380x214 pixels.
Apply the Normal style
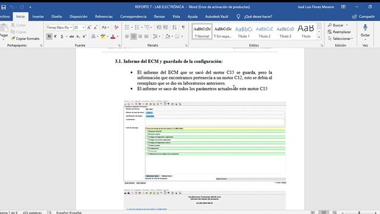pyautogui.click(x=202, y=32)
